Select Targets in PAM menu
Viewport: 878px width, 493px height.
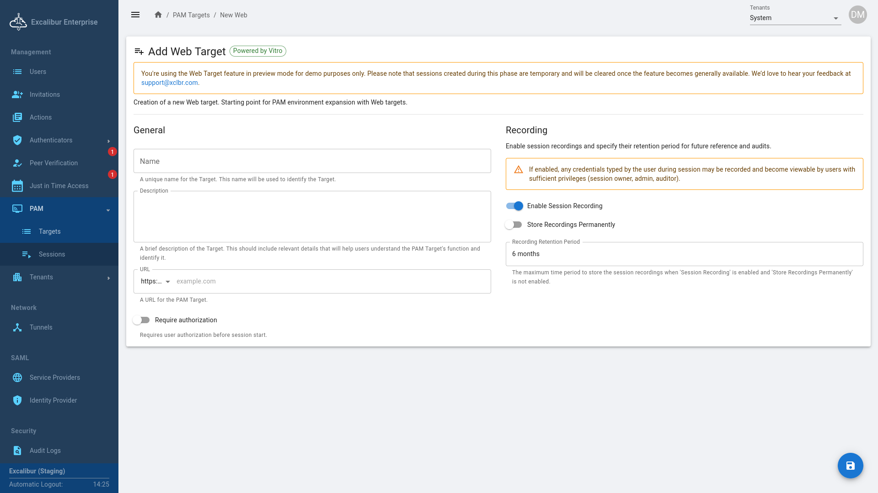click(49, 231)
